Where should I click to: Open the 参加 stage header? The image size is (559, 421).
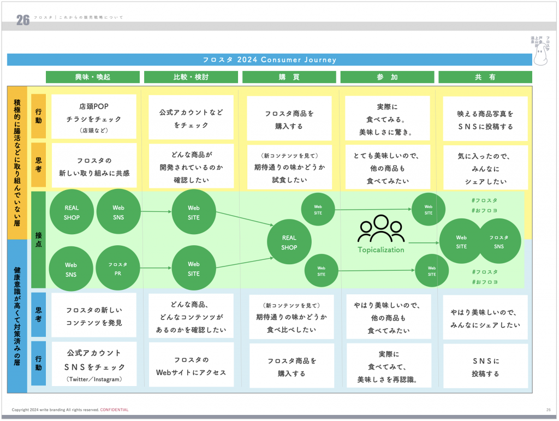pos(387,77)
